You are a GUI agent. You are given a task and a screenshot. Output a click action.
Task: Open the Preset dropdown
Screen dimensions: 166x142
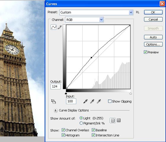[x=96, y=12]
